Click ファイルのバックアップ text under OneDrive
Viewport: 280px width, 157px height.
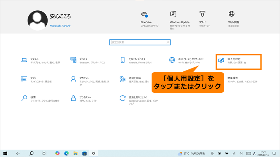coord(150,26)
